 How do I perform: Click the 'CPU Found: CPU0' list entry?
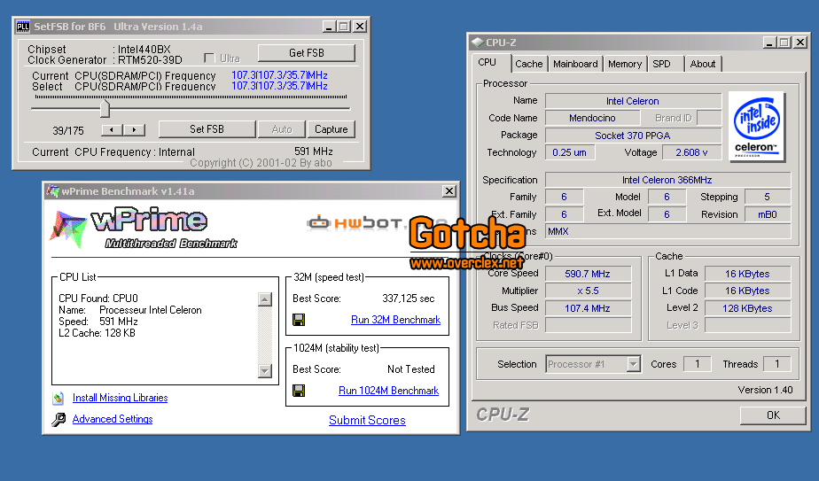(98, 299)
